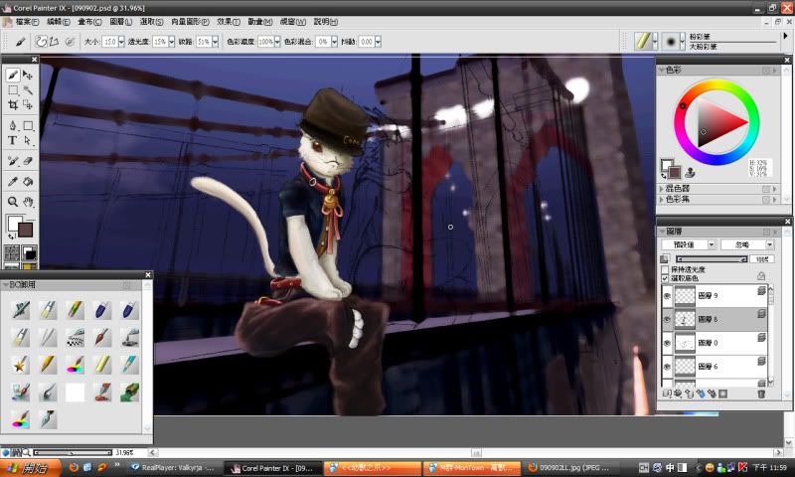Switch to the 090902L.jpg Firefox taskbar button

(x=568, y=468)
